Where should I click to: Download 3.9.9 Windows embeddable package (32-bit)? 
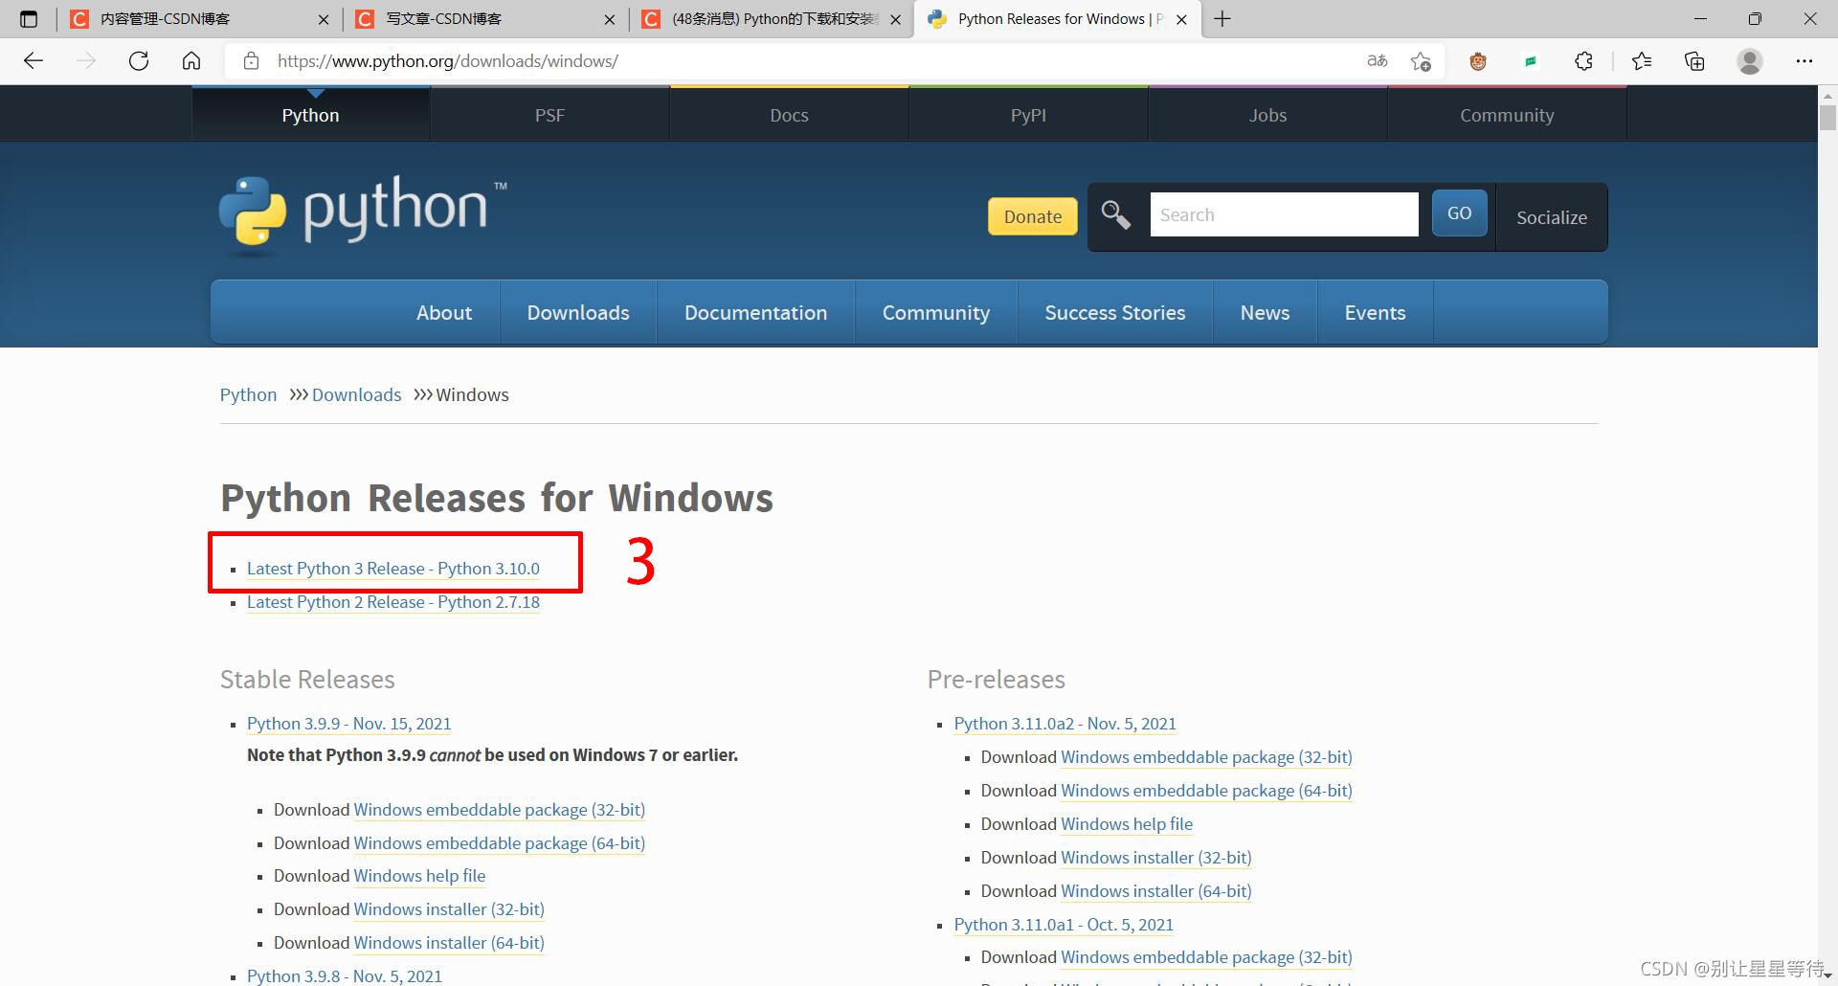pos(500,810)
